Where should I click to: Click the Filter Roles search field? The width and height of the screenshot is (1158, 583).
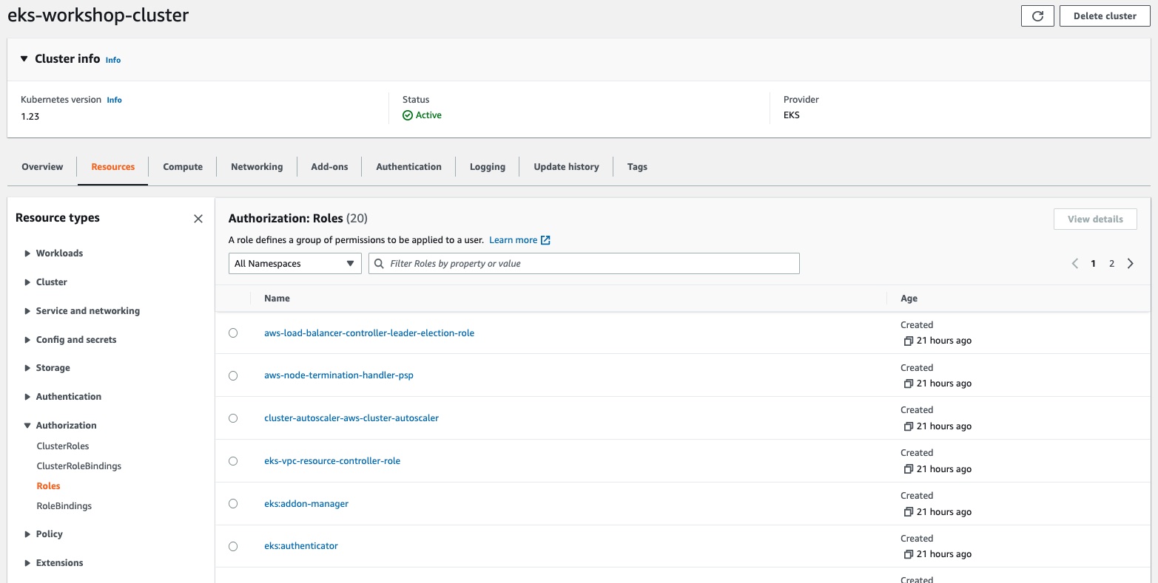585,264
